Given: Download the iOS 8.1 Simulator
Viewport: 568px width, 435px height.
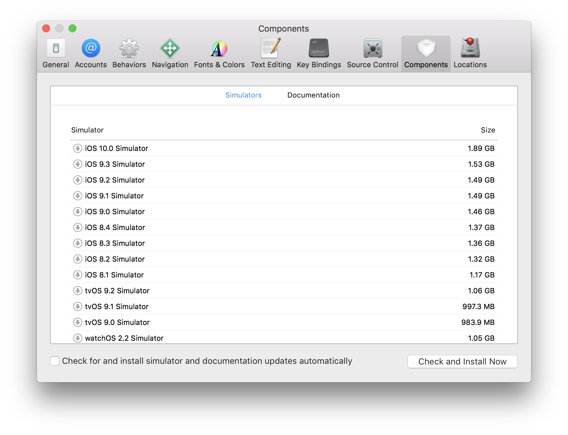Looking at the screenshot, I should point(77,275).
